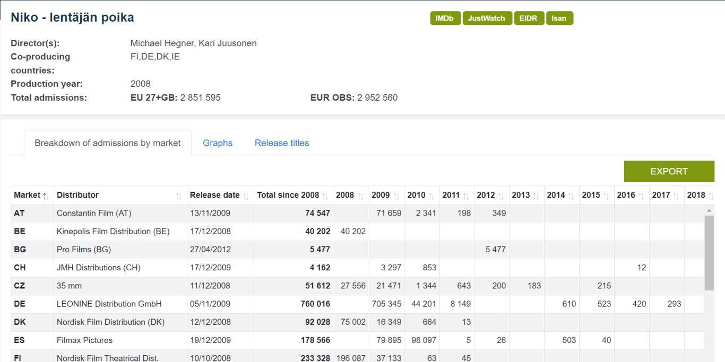
Task: Sort by 2015 column arrows
Action: [x=607, y=196]
